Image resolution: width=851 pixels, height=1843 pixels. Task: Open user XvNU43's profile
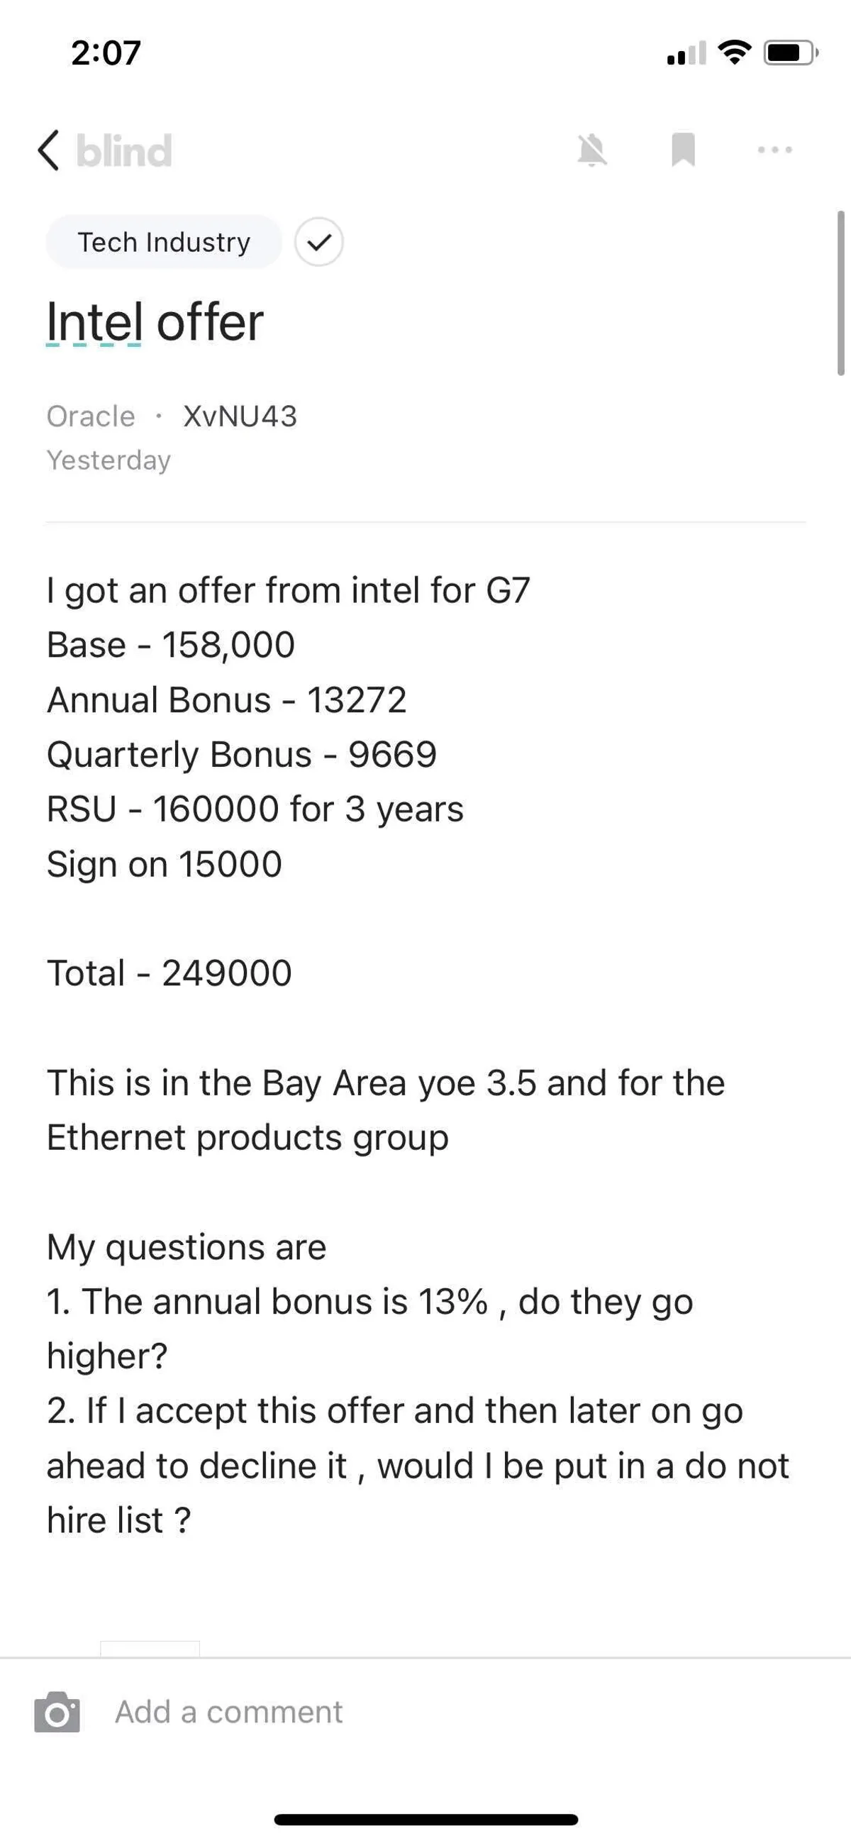pos(240,416)
